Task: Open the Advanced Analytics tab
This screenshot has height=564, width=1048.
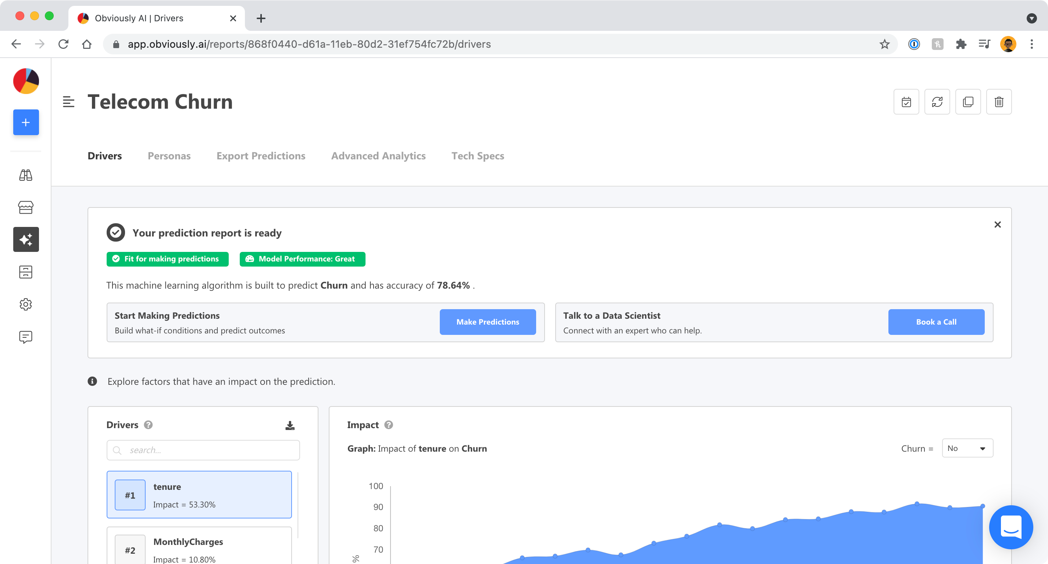Action: tap(378, 156)
